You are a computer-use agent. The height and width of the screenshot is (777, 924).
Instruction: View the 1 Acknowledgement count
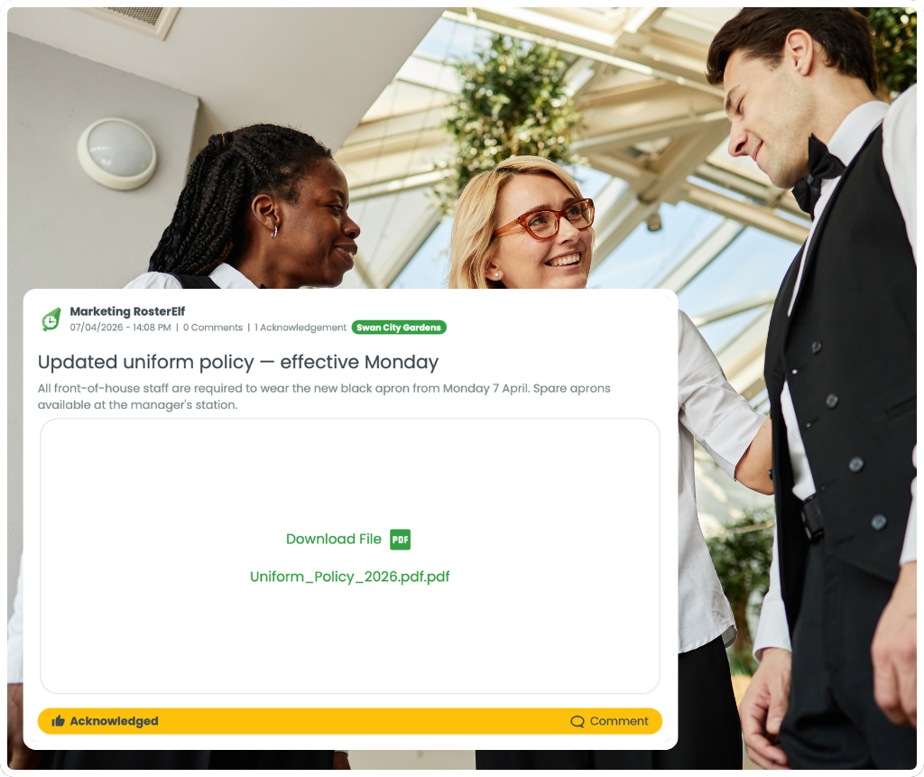click(x=300, y=328)
